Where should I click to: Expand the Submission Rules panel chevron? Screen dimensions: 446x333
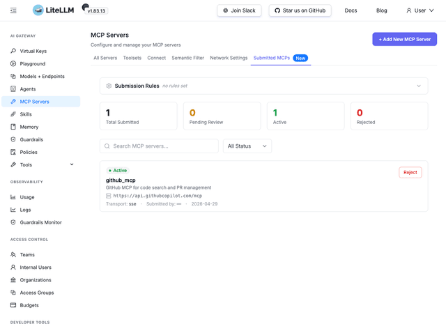(x=419, y=86)
